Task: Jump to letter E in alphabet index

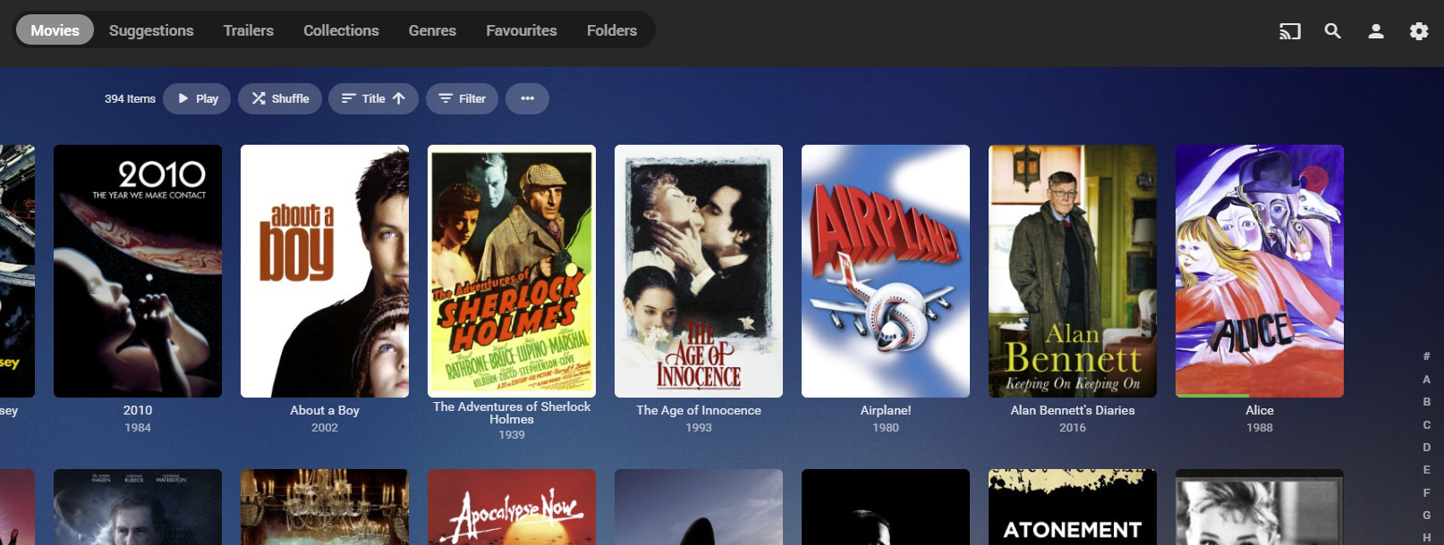Action: pyautogui.click(x=1426, y=470)
